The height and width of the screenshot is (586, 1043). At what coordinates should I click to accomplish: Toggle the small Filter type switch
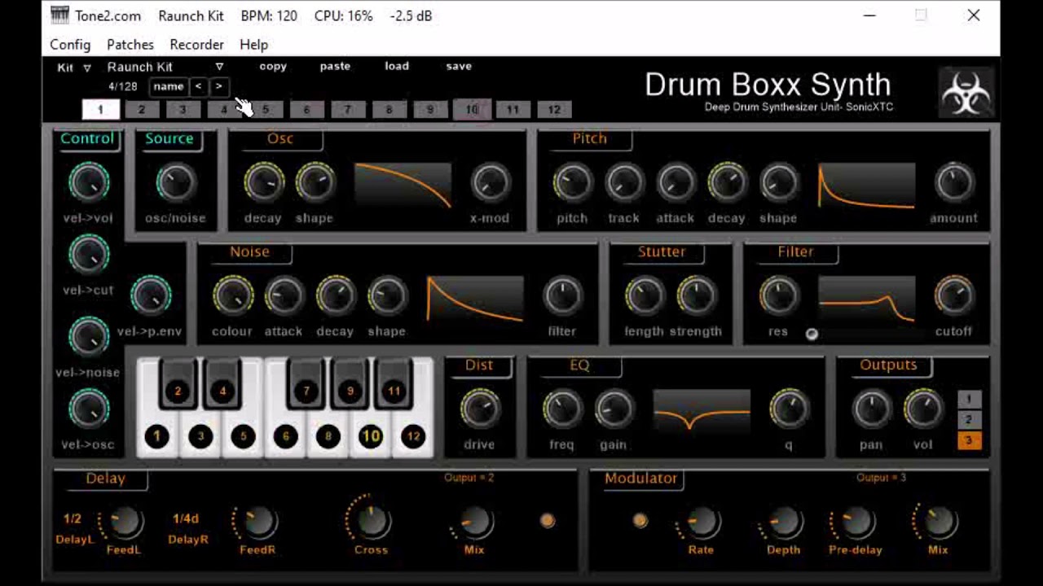coord(812,334)
